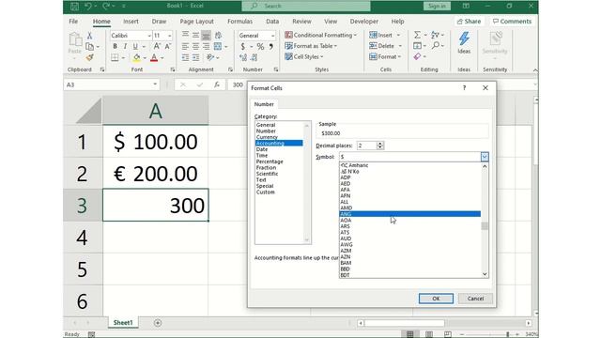Toggle Italic formatting in ribbon
The height and width of the screenshot is (338, 601).
125,46
